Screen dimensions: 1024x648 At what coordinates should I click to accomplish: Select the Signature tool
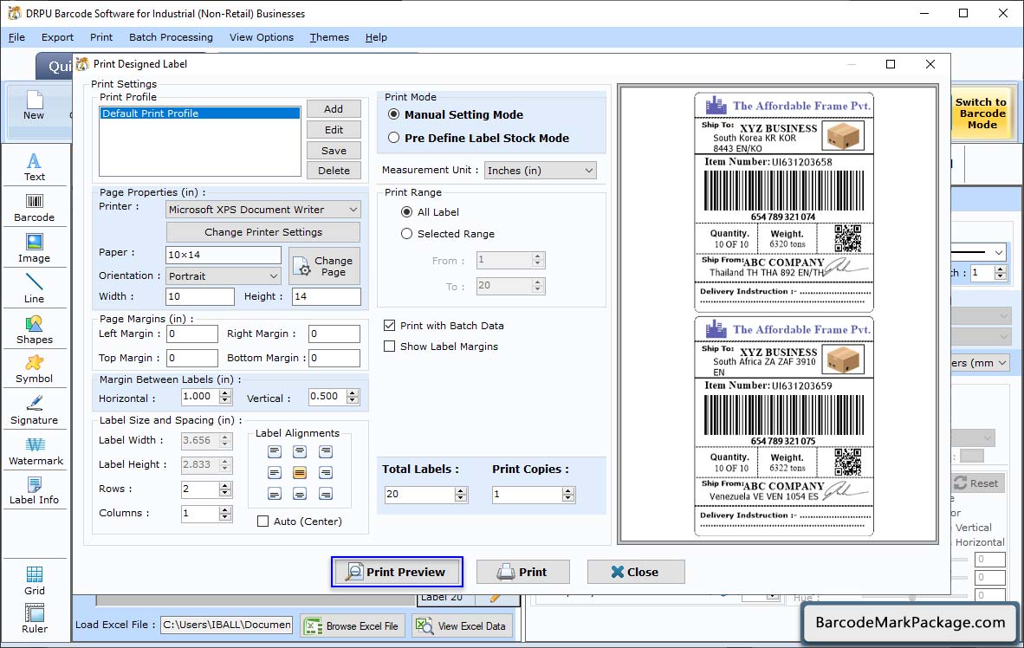[35, 411]
